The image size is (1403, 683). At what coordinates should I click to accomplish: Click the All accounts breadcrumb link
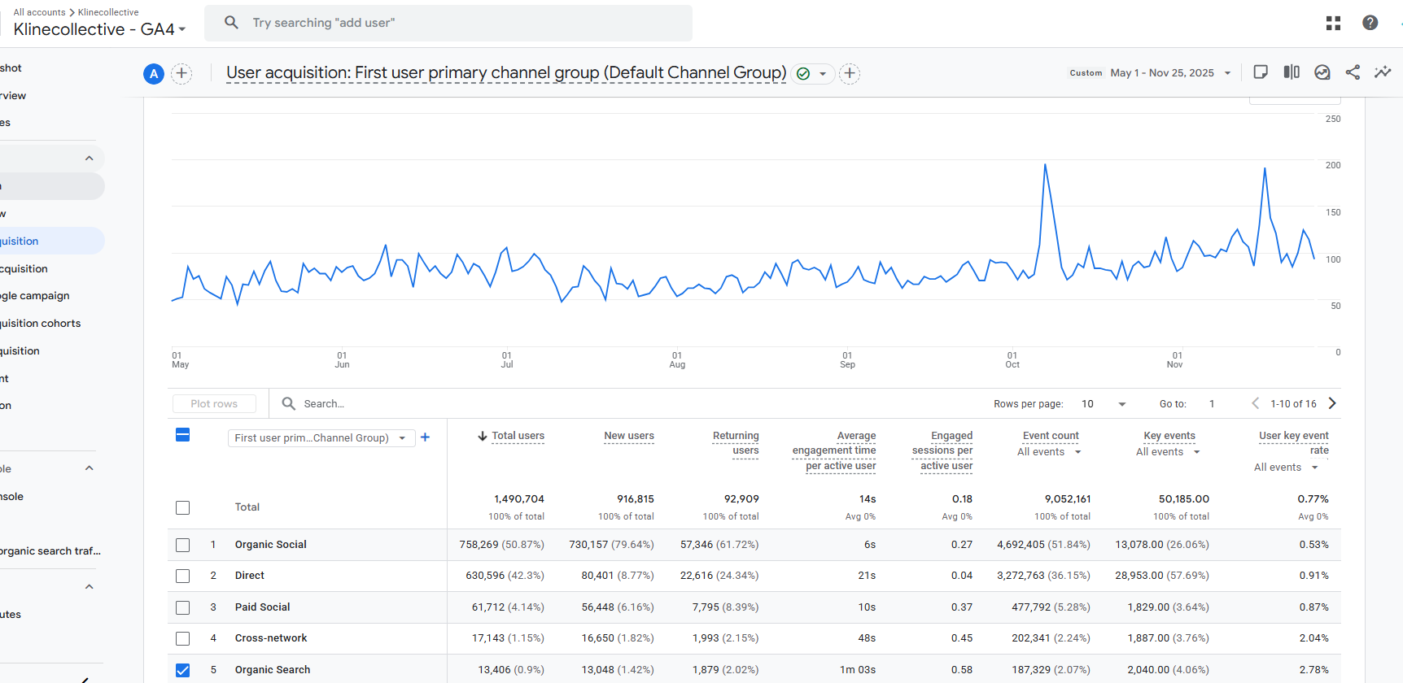pos(39,12)
